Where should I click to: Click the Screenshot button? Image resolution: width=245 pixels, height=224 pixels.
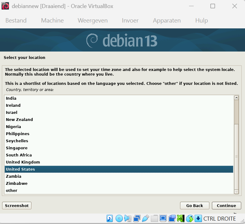[17, 205]
